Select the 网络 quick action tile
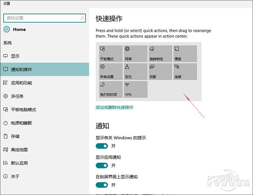253x195 pixels. pos(136,54)
